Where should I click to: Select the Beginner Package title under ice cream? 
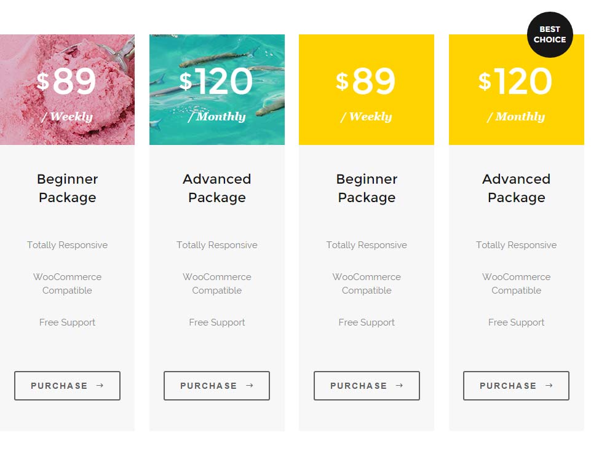click(x=67, y=188)
